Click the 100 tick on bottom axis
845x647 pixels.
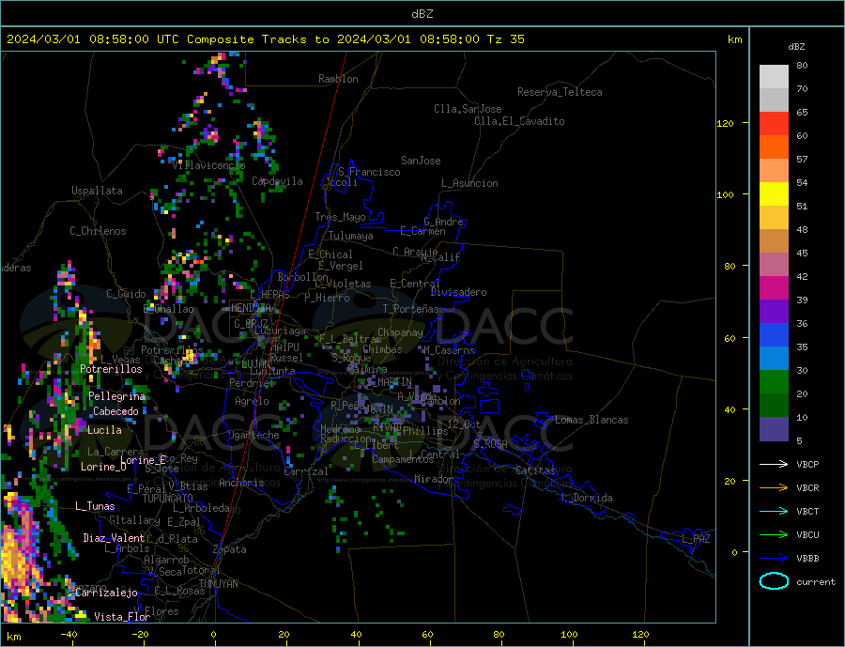[x=569, y=634]
